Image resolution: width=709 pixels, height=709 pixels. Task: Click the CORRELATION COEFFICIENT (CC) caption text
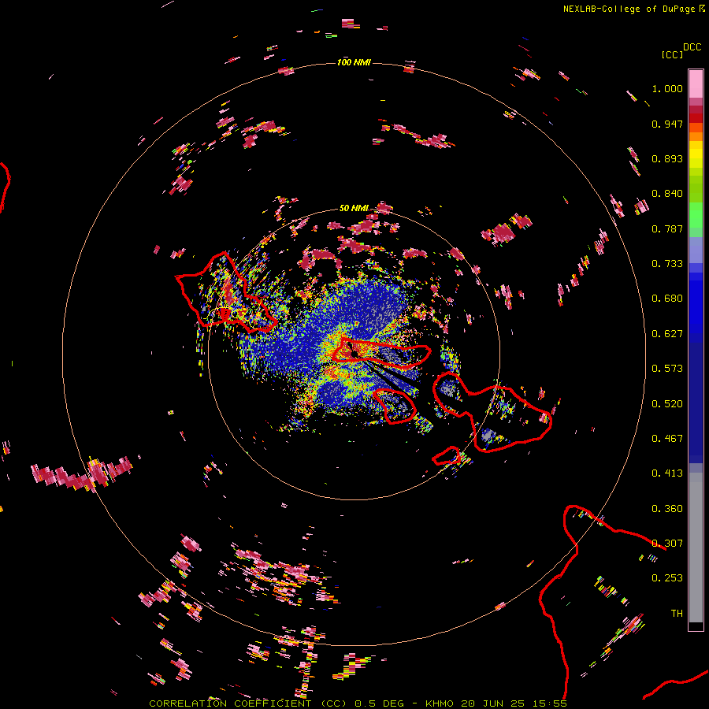tap(248, 703)
